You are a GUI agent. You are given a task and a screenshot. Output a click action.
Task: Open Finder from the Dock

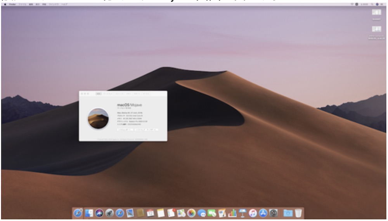click(89, 213)
